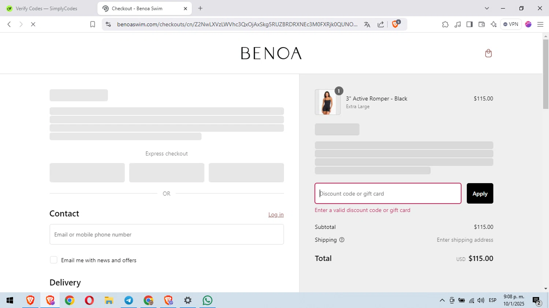Click the Total $115.00 amount
The width and height of the screenshot is (549, 308).
tap(481, 259)
